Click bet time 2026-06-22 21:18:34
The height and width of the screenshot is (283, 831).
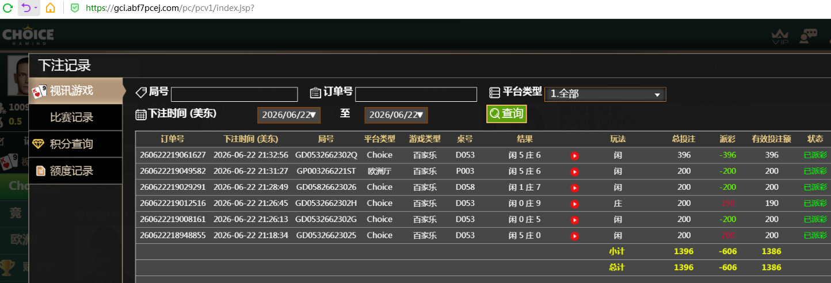[251, 236]
